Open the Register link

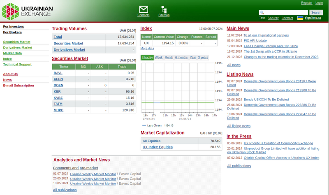click(x=306, y=3)
